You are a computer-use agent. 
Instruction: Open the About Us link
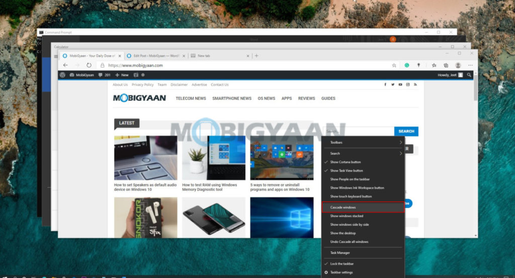120,84
